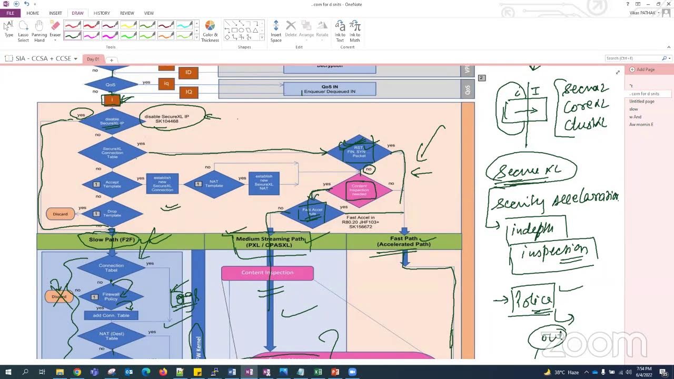Open the Rotate options
Image resolution: width=674 pixels, height=379 pixels.
[x=322, y=29]
